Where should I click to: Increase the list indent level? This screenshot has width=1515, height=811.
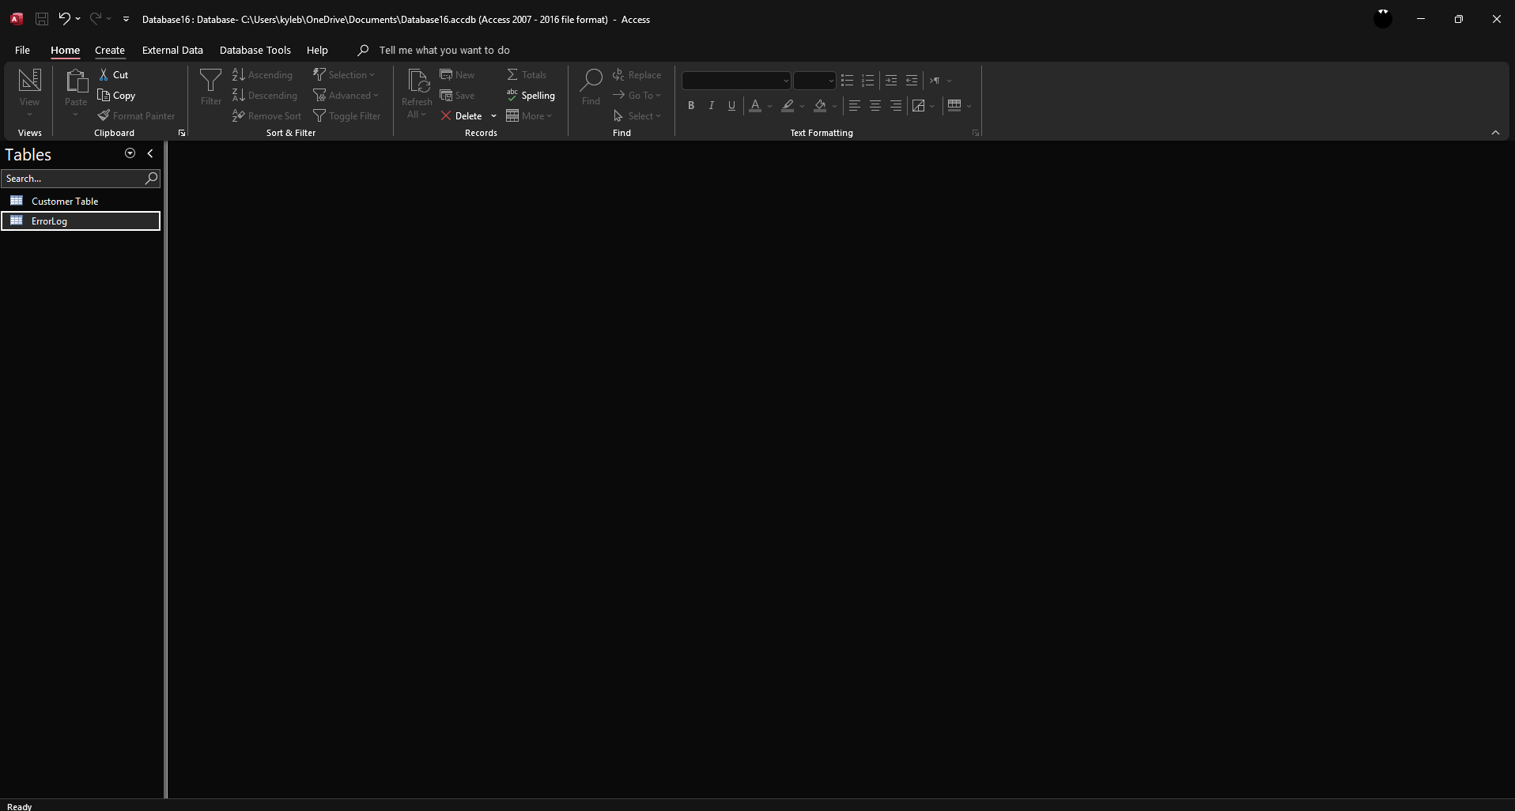(x=891, y=81)
